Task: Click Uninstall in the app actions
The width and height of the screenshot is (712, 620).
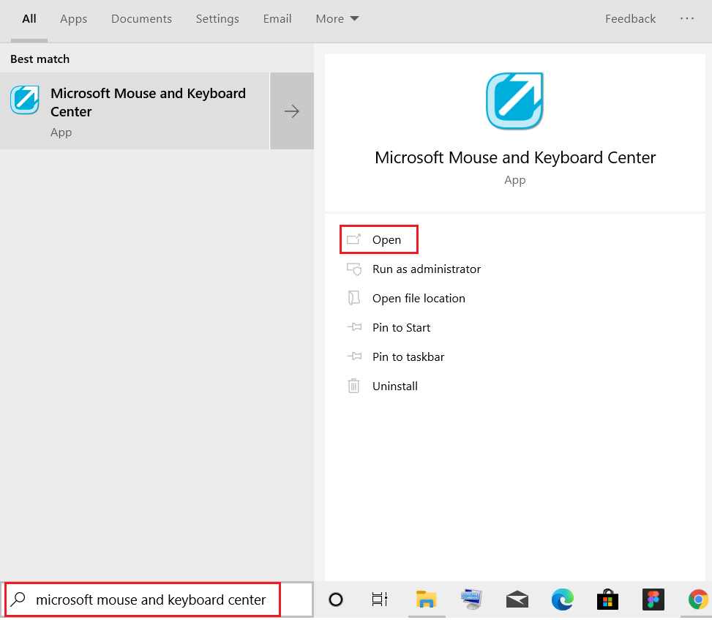Action: pos(394,386)
